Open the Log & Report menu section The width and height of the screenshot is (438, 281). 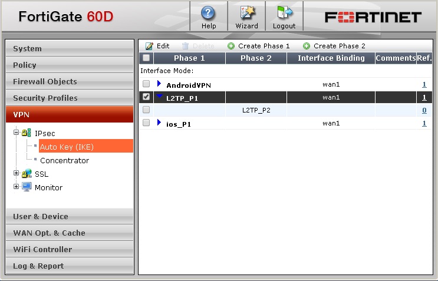[x=70, y=266]
